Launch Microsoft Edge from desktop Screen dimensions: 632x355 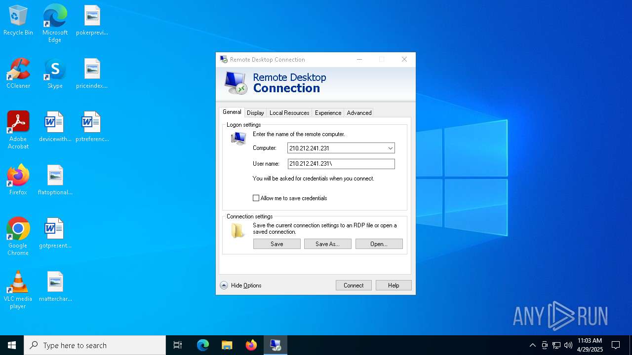55,23
